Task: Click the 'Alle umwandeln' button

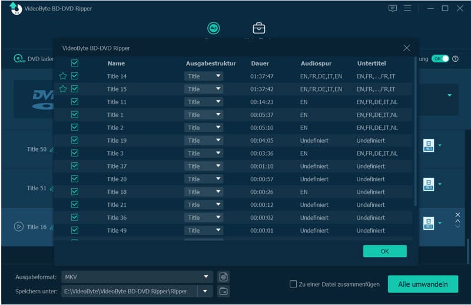Action: 423,284
